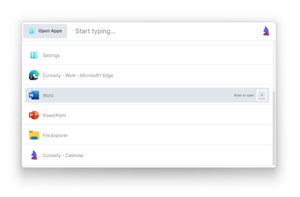Viewport: 300px width, 197px height.
Task: Click the 'Enter to open' hint label
Action: [x=244, y=95]
